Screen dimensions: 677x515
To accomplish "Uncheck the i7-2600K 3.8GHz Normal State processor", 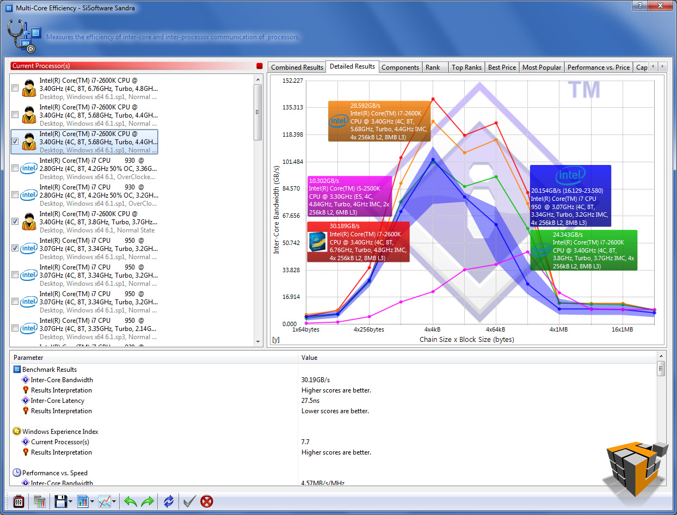I will 15,222.
